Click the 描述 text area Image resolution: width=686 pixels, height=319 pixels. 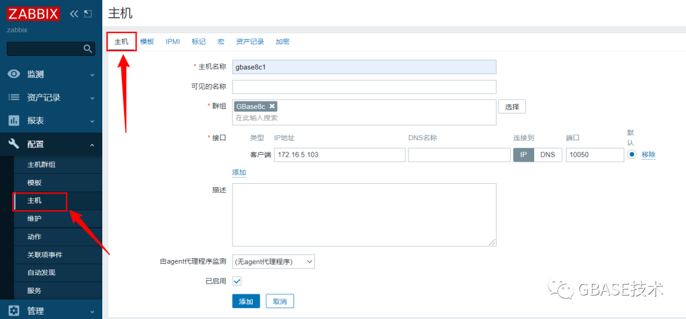click(x=364, y=215)
